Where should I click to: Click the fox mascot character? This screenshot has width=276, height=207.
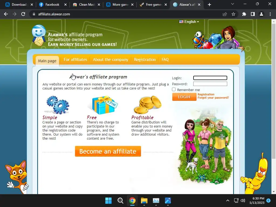tap(17, 177)
